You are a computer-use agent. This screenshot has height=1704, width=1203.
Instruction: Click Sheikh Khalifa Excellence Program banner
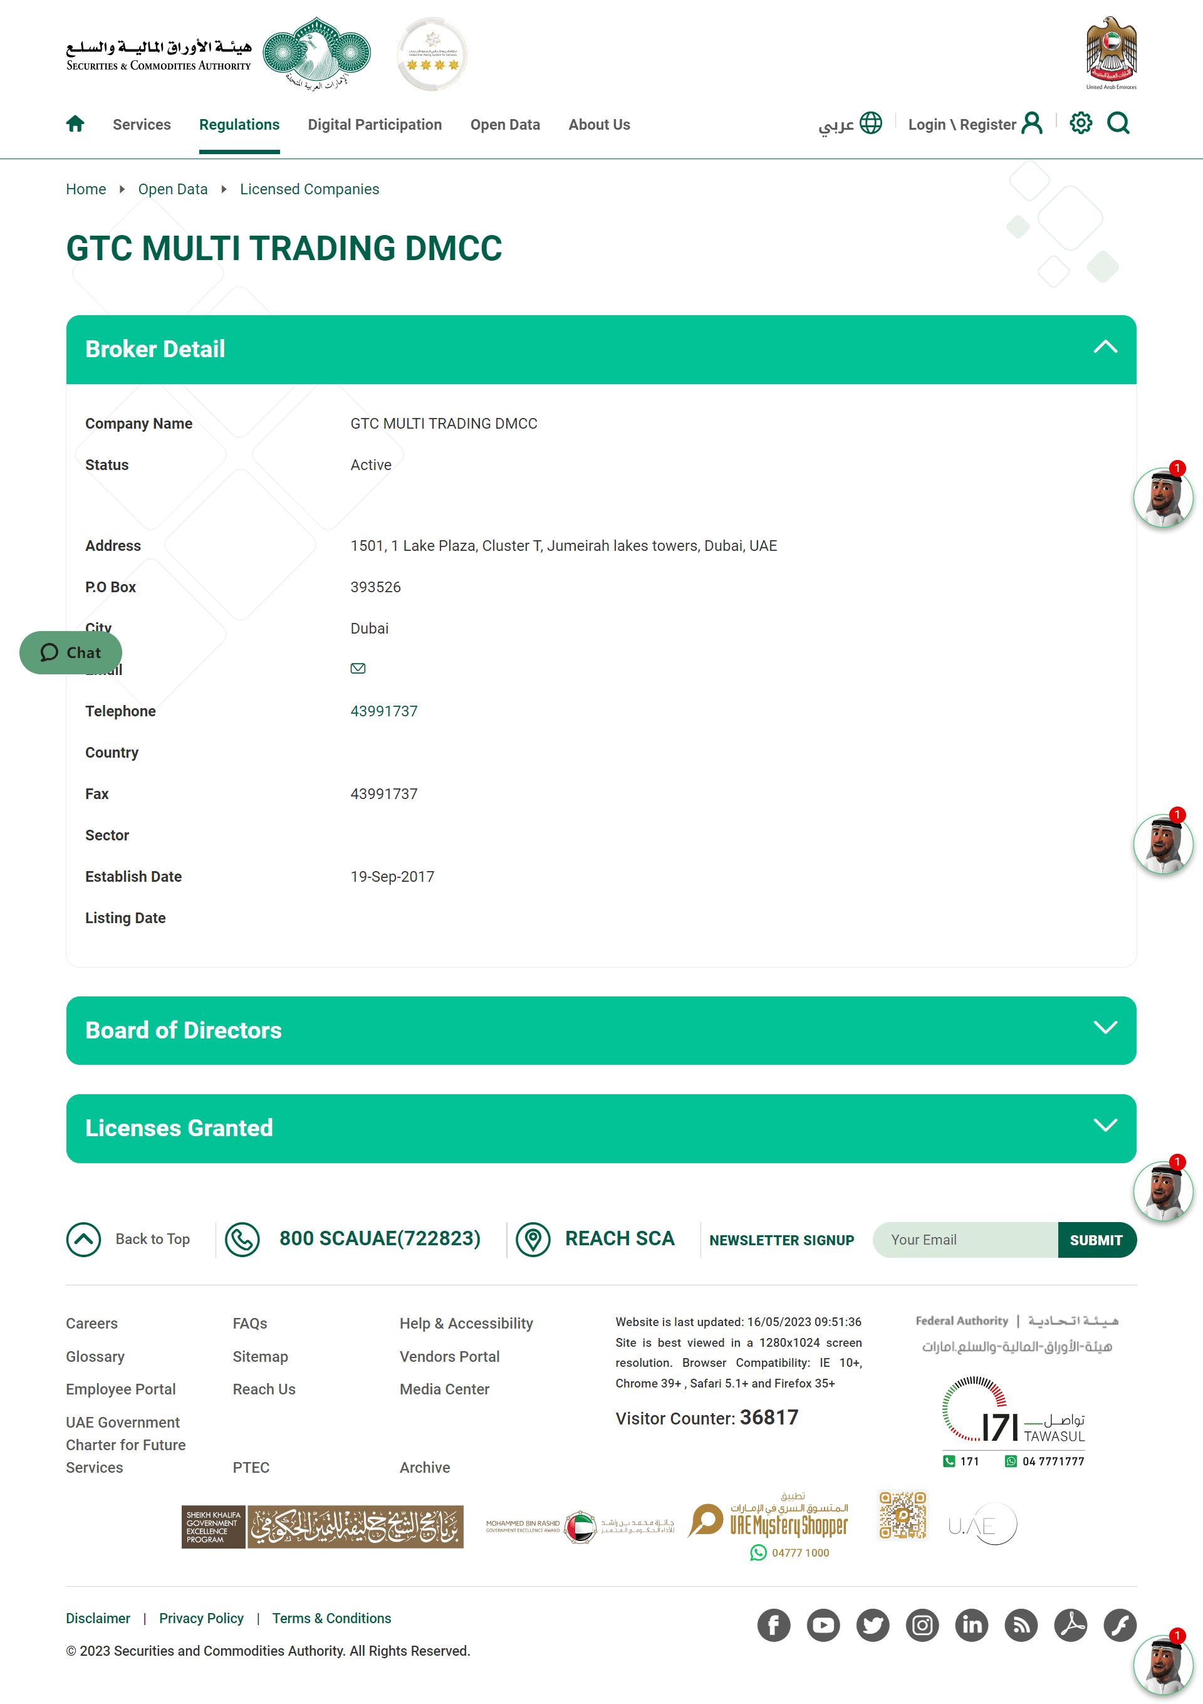click(x=323, y=1527)
